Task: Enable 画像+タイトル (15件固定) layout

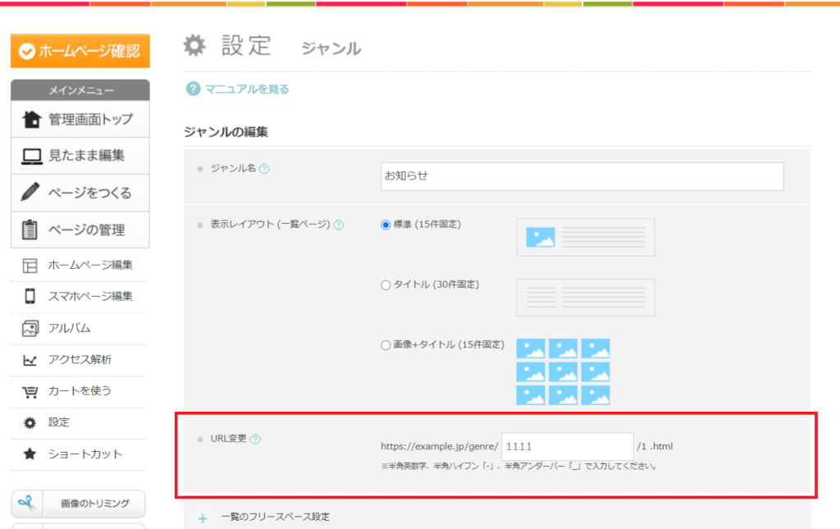Action: [386, 344]
